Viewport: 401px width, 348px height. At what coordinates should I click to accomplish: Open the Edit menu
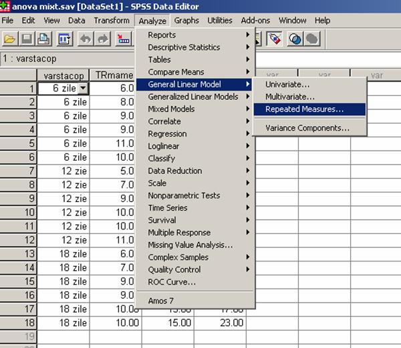(28, 21)
